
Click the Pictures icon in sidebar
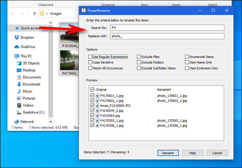click(19, 98)
